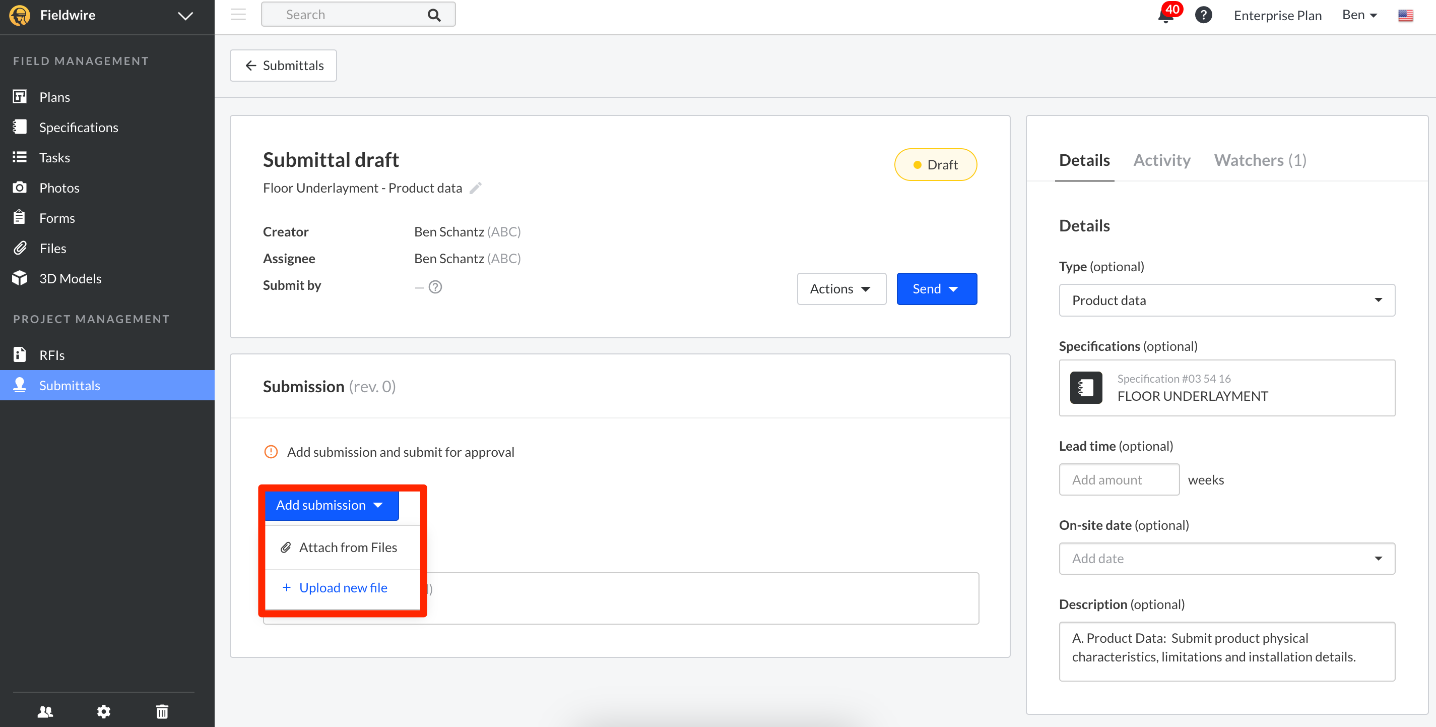Go back to Submittals list
The image size is (1436, 727).
coord(283,65)
